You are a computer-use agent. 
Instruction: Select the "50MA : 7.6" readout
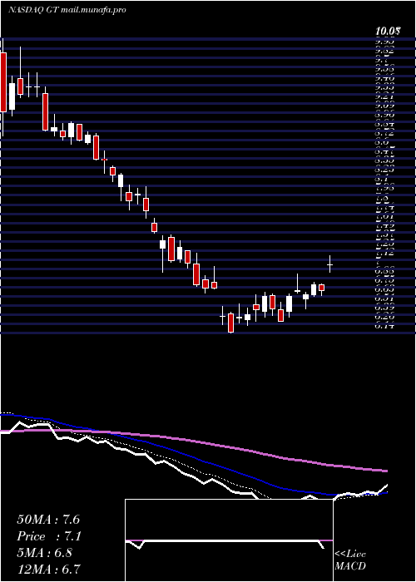pyautogui.click(x=48, y=520)
